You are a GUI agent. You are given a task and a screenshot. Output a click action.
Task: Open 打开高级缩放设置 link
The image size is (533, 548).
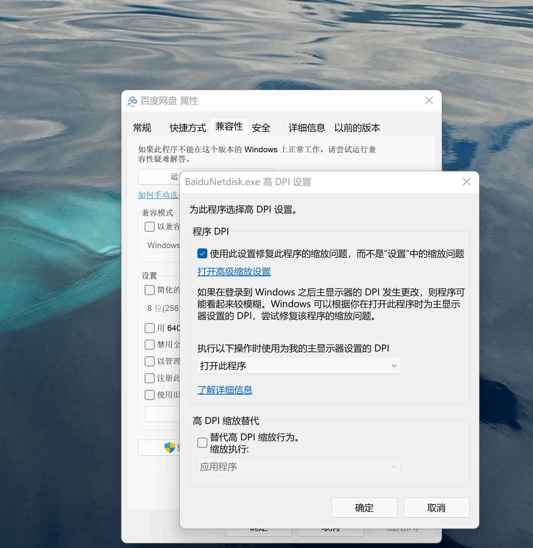point(234,272)
